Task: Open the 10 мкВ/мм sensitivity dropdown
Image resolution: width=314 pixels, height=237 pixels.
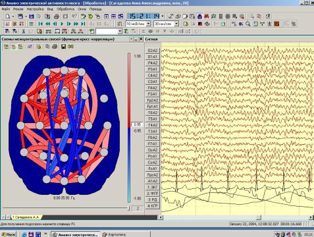Action: pos(149,24)
